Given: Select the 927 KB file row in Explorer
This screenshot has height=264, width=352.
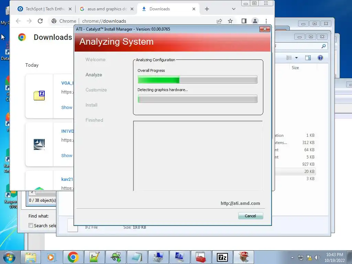Looking at the screenshot, I should click(295, 164).
